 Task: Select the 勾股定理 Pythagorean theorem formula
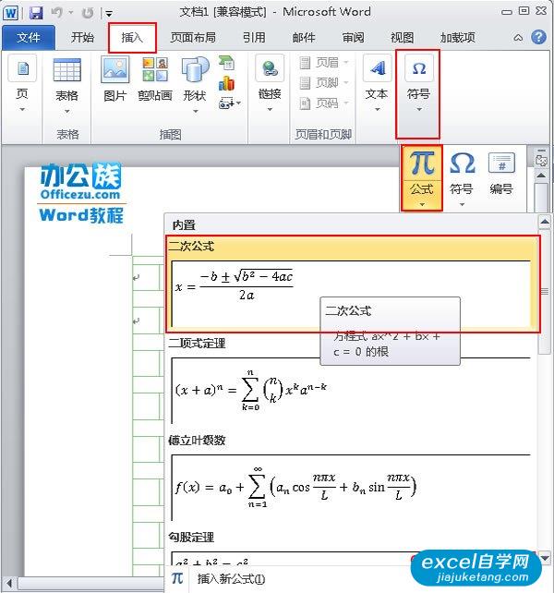(351, 548)
